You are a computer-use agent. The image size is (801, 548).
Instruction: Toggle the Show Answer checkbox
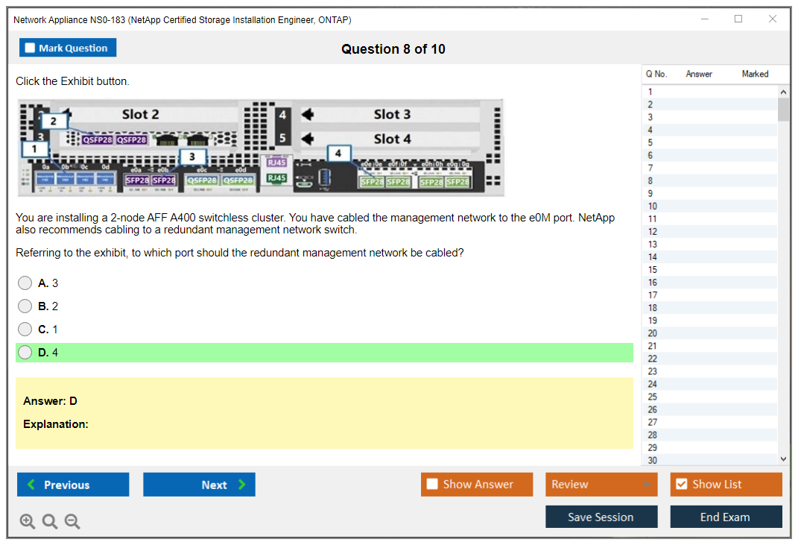click(x=432, y=485)
